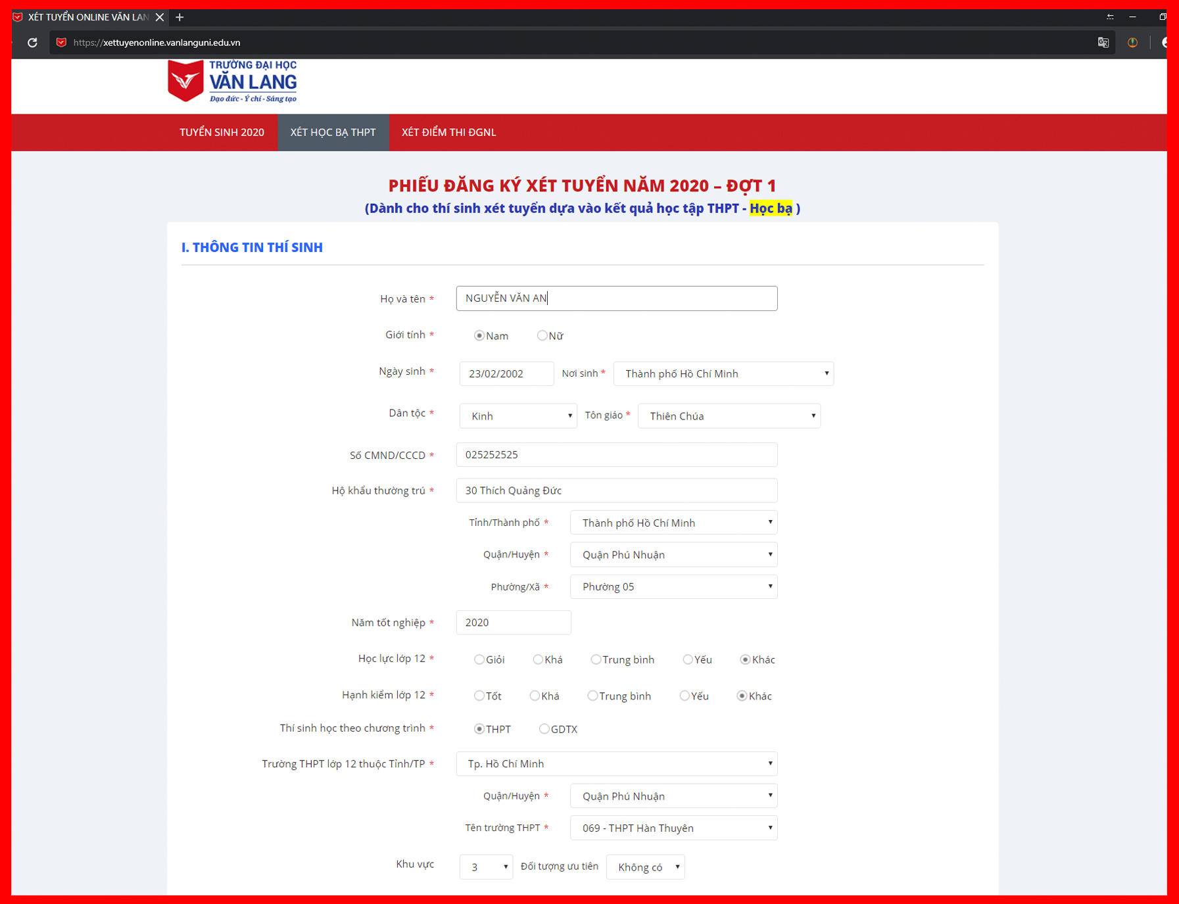1179x904 pixels.
Task: Click the Năm tốt nghiệp input field
Action: tap(514, 623)
